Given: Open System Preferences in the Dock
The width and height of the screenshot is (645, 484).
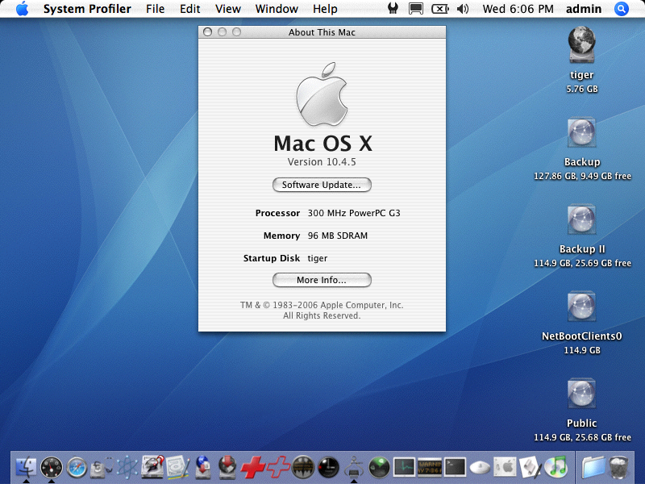Looking at the screenshot, I should point(506,468).
